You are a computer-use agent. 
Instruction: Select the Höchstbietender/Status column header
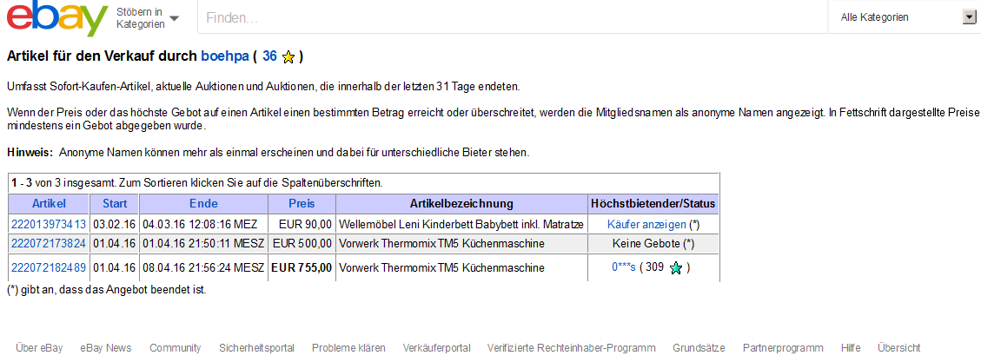point(653,204)
